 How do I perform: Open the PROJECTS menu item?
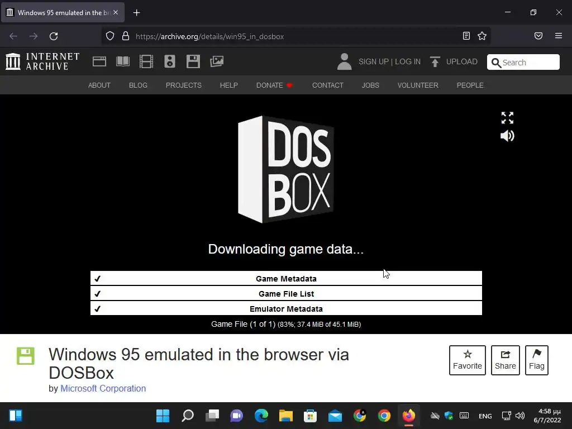[x=183, y=85]
